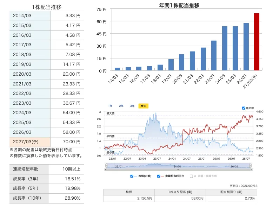Click the 2,126.5円 stock price cell
This screenshot has height=207, width=273.
coord(129,198)
